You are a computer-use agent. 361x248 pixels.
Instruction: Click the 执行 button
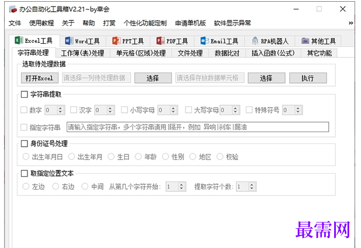click(x=308, y=78)
